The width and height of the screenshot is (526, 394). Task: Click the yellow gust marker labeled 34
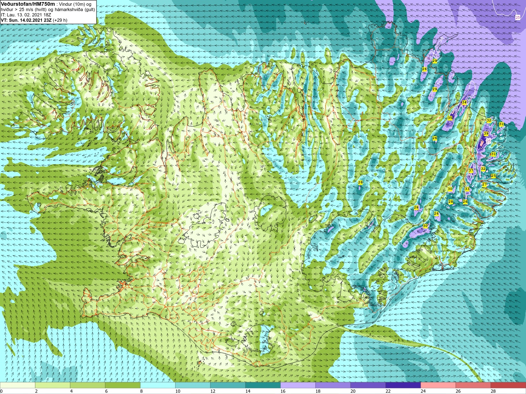(x=464, y=102)
